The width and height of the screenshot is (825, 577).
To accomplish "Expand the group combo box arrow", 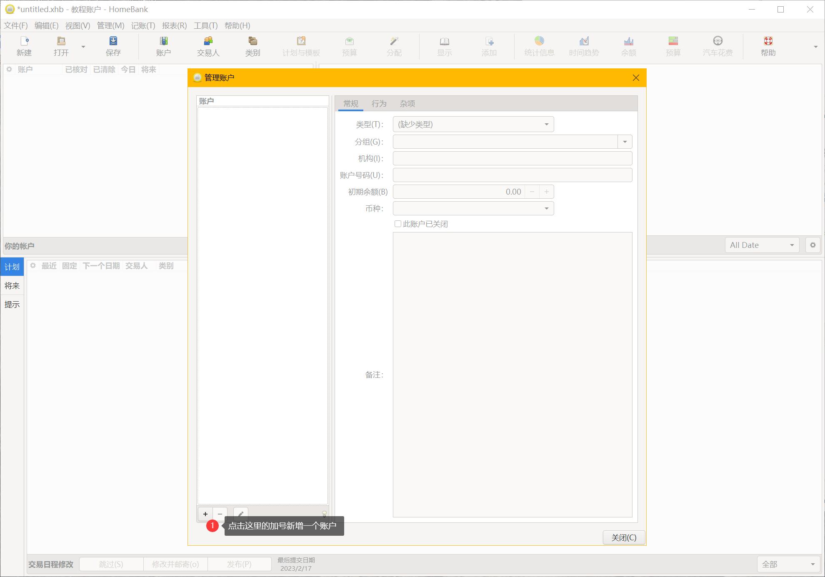I will (625, 142).
